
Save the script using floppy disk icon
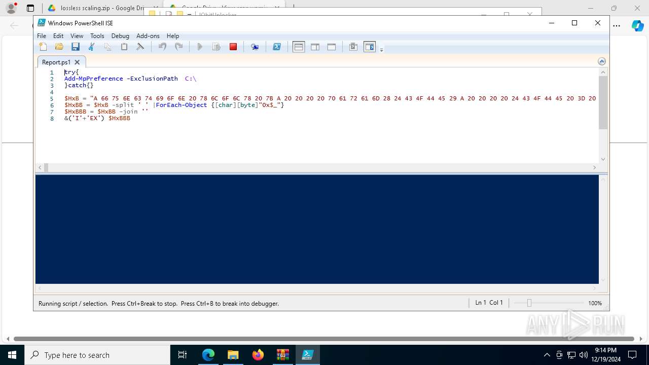pos(76,47)
